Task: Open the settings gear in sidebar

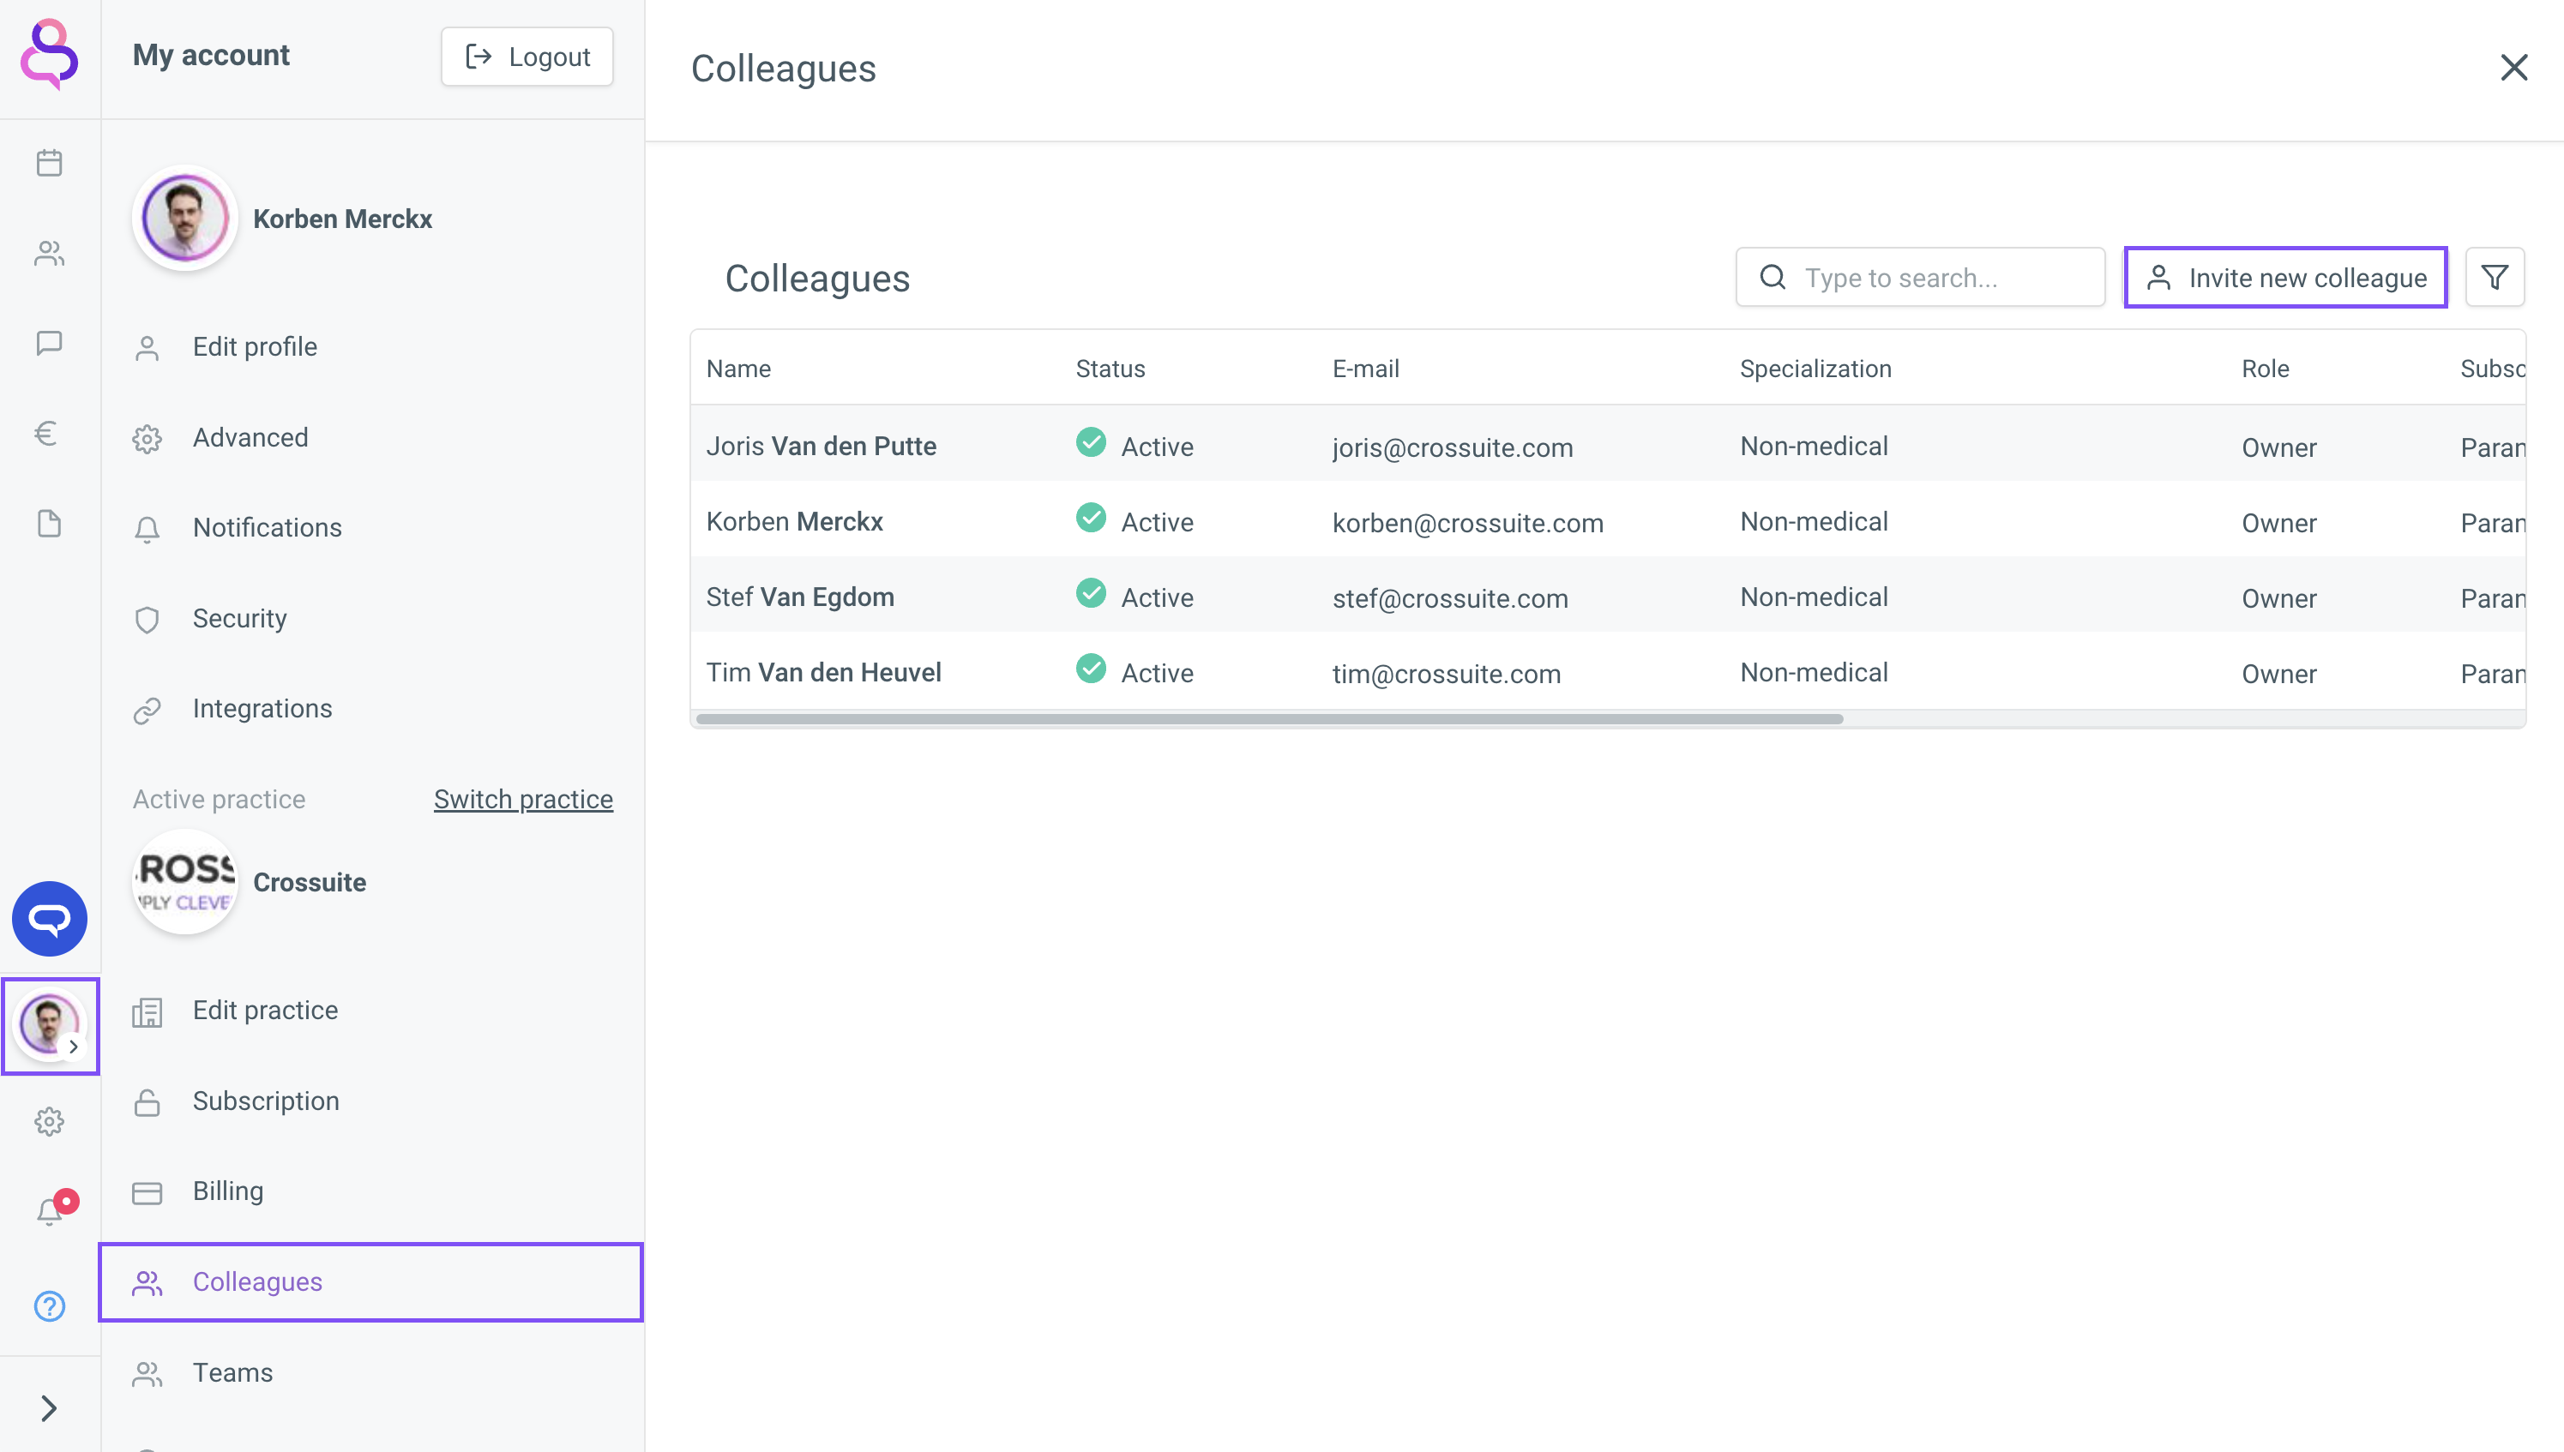Action: coord(49,1121)
